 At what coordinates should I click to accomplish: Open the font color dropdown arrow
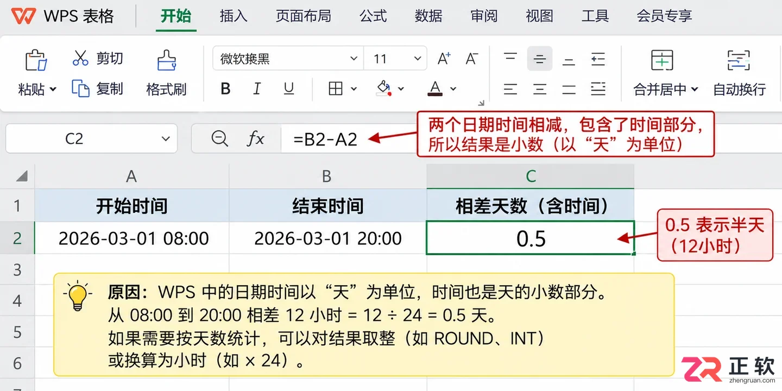pyautogui.click(x=453, y=89)
